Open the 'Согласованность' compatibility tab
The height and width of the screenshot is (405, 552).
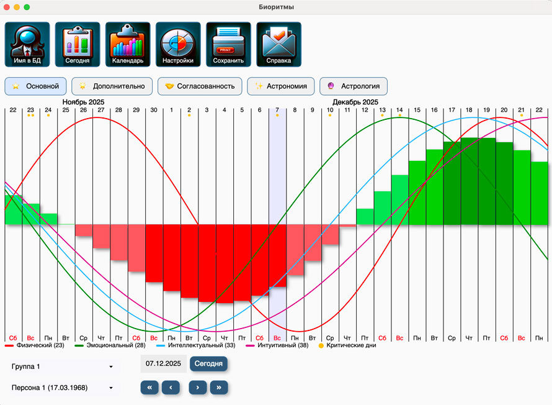pyautogui.click(x=199, y=86)
